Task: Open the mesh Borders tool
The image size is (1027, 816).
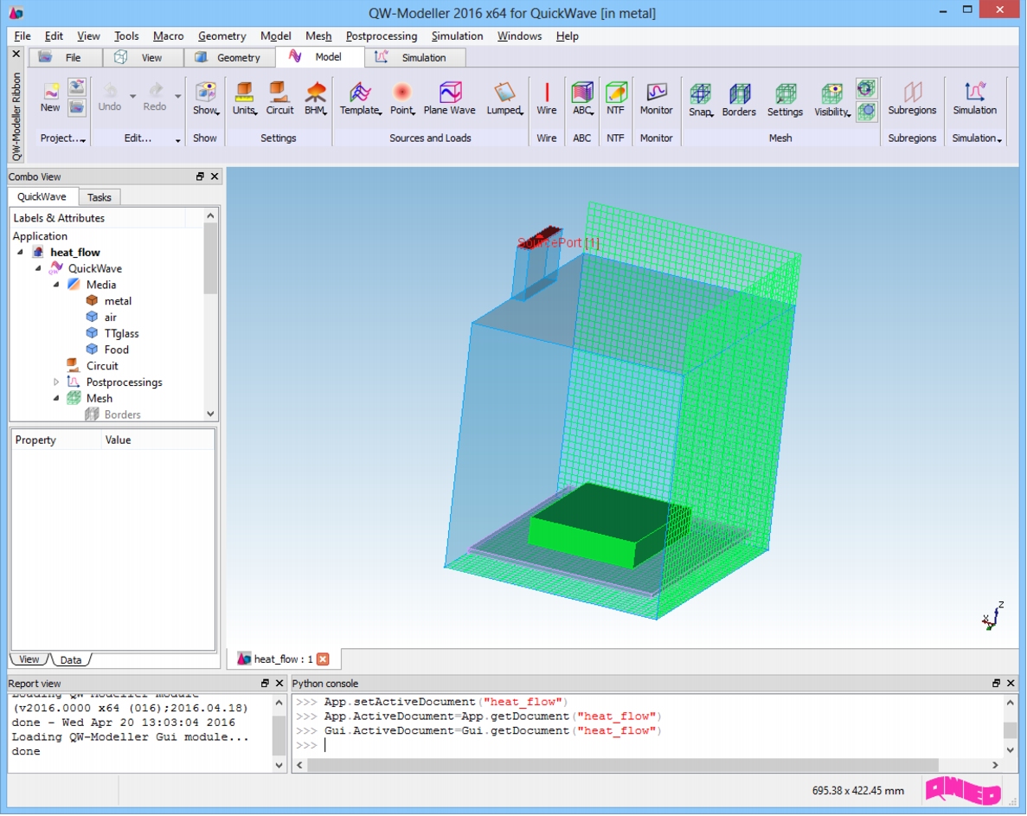Action: click(x=740, y=100)
